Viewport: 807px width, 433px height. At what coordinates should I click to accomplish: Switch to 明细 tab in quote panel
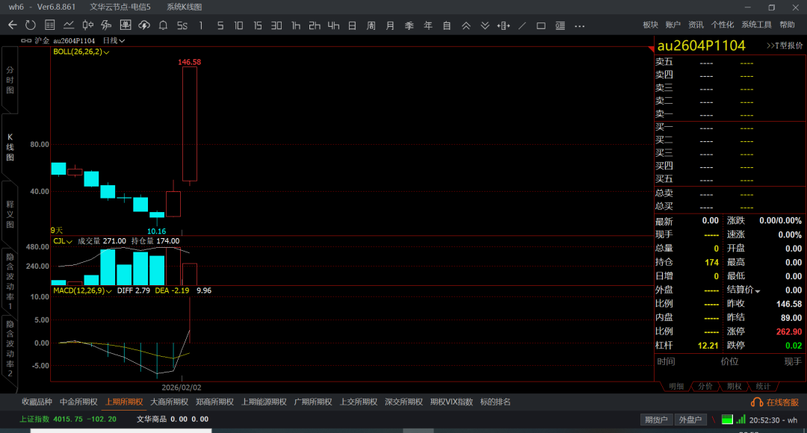pyautogui.click(x=675, y=386)
